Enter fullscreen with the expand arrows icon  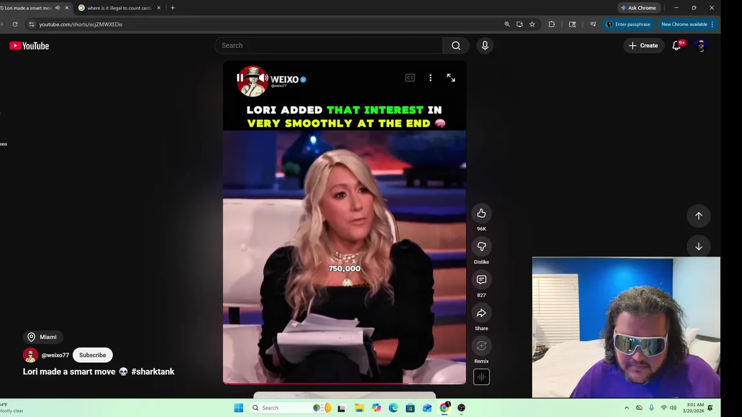[451, 78]
